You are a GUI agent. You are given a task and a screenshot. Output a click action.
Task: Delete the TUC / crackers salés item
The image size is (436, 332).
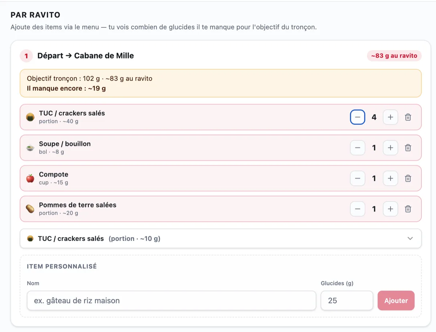coord(408,117)
